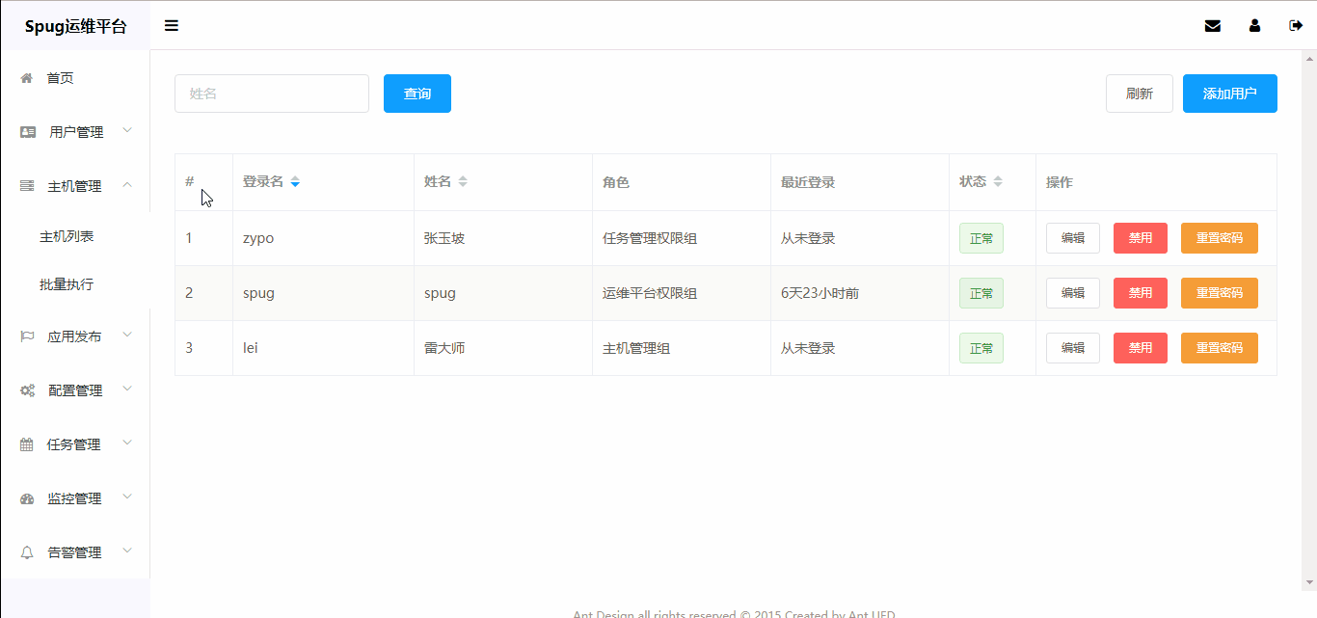This screenshot has width=1317, height=618.
Task: Click the dashboard icon for 监控管理
Action: [x=27, y=498]
